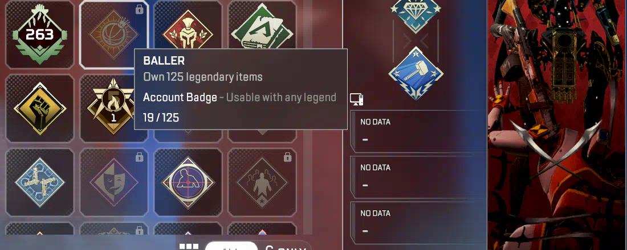
Task: Click the locked squad silhouette badge
Action: (262, 182)
